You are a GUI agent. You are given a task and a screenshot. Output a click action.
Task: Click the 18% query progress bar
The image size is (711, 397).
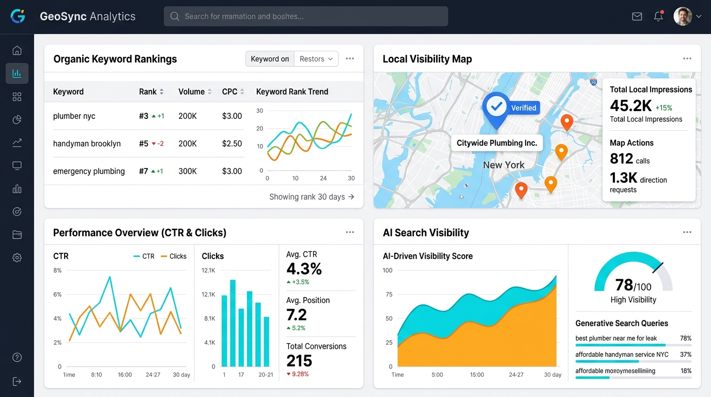[633, 377]
